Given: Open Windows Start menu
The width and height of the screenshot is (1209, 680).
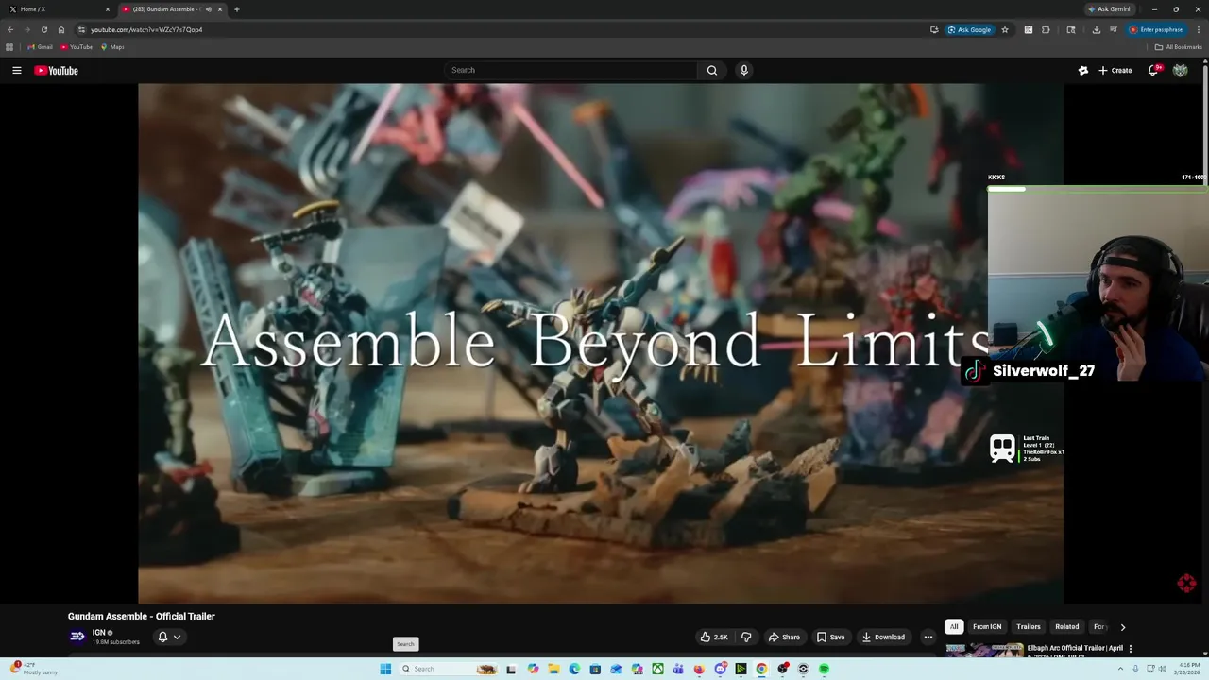Looking at the screenshot, I should (385, 669).
